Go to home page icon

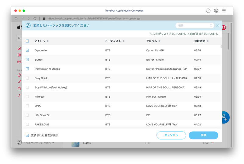[16, 19]
